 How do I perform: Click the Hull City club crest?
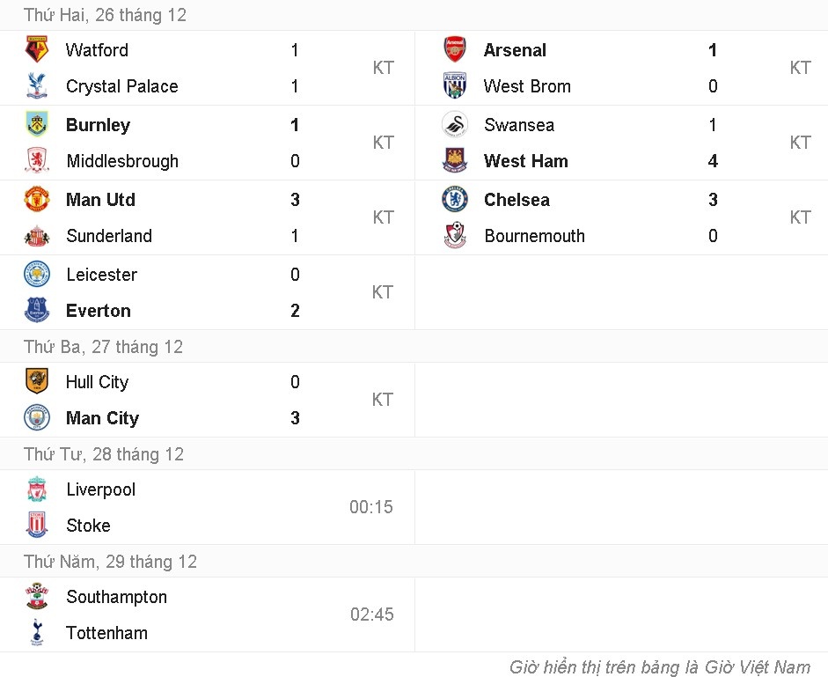37,382
